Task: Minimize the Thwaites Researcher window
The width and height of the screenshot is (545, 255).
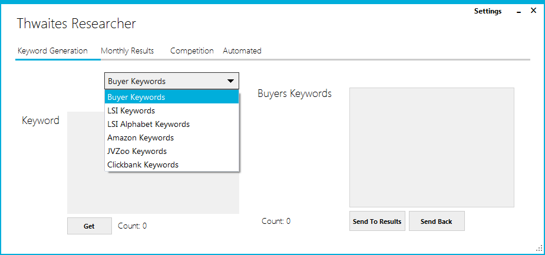Action: click(518, 12)
